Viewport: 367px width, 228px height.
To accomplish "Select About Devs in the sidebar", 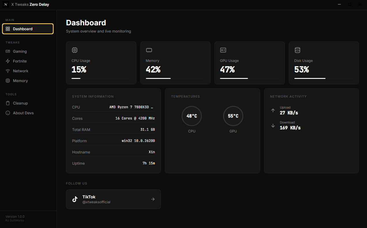I will (23, 113).
